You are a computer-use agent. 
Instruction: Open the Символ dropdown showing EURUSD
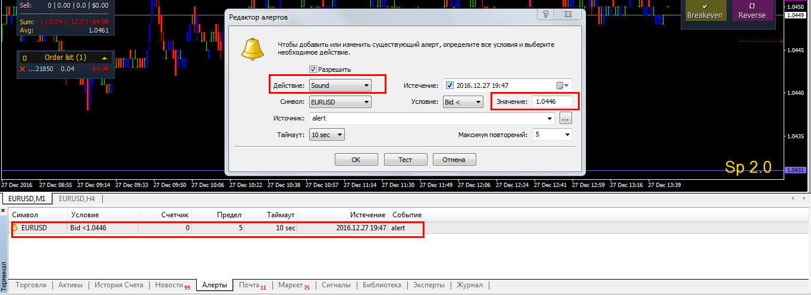[x=340, y=102]
